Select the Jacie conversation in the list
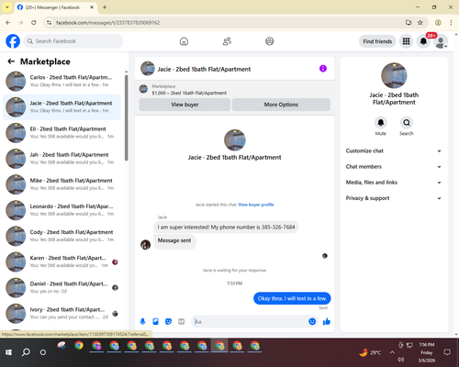Viewport: 459px width, 367px height. (62, 107)
